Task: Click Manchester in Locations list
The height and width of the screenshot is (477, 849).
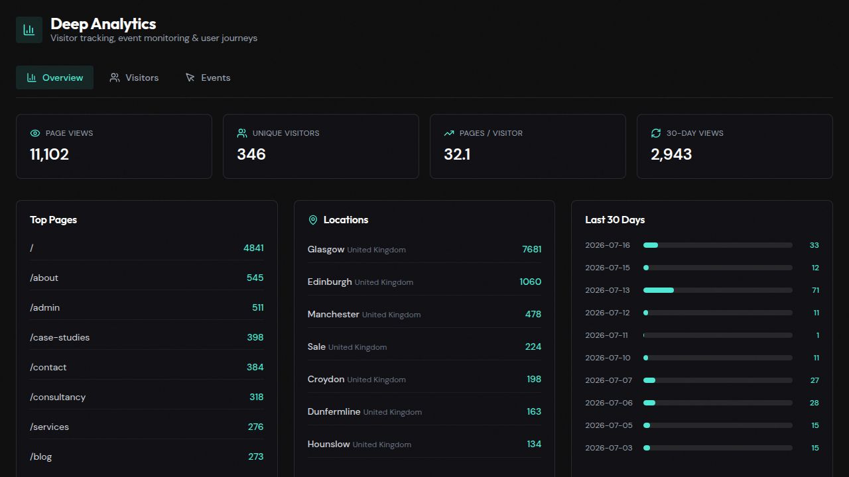Action: coord(334,314)
